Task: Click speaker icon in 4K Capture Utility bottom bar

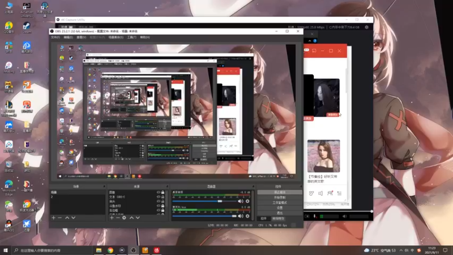Action: 344,216
